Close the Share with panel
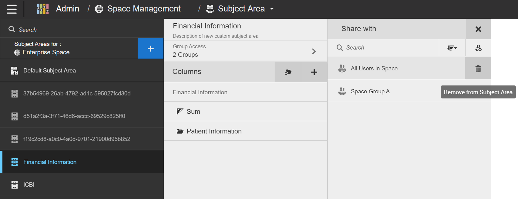This screenshot has width=518, height=199. tap(478, 29)
